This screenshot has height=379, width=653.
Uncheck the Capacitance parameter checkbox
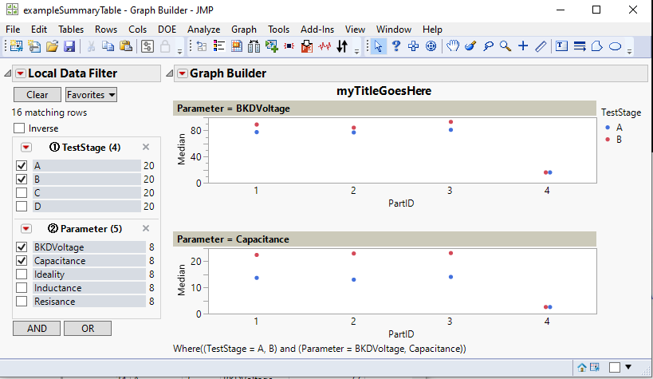22,261
